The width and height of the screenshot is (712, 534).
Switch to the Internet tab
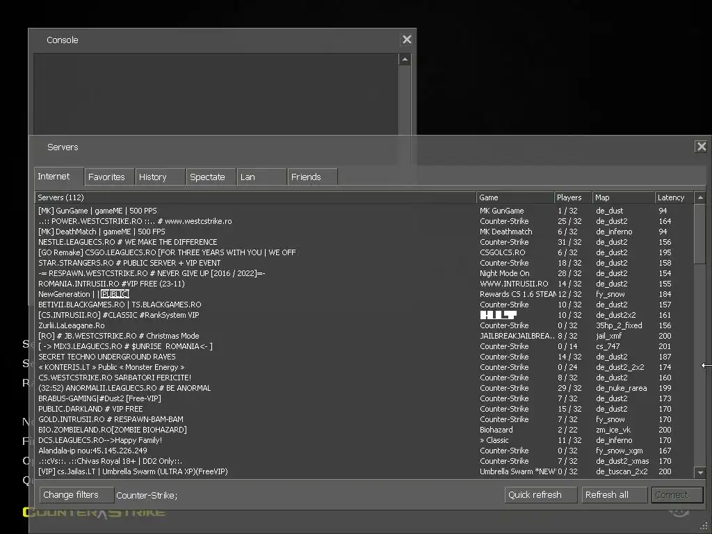59,177
